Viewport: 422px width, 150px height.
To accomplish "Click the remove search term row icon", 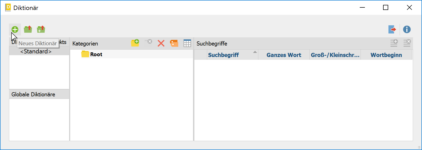I will coord(407,43).
